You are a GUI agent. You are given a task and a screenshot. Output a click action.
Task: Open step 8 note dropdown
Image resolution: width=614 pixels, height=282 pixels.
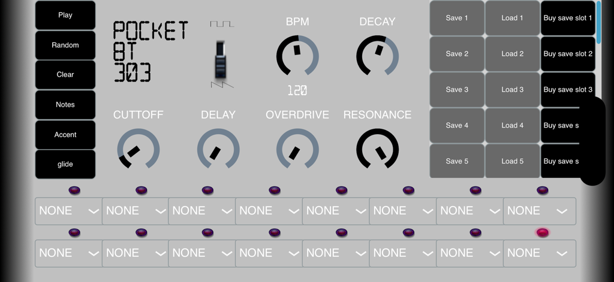[x=540, y=211]
